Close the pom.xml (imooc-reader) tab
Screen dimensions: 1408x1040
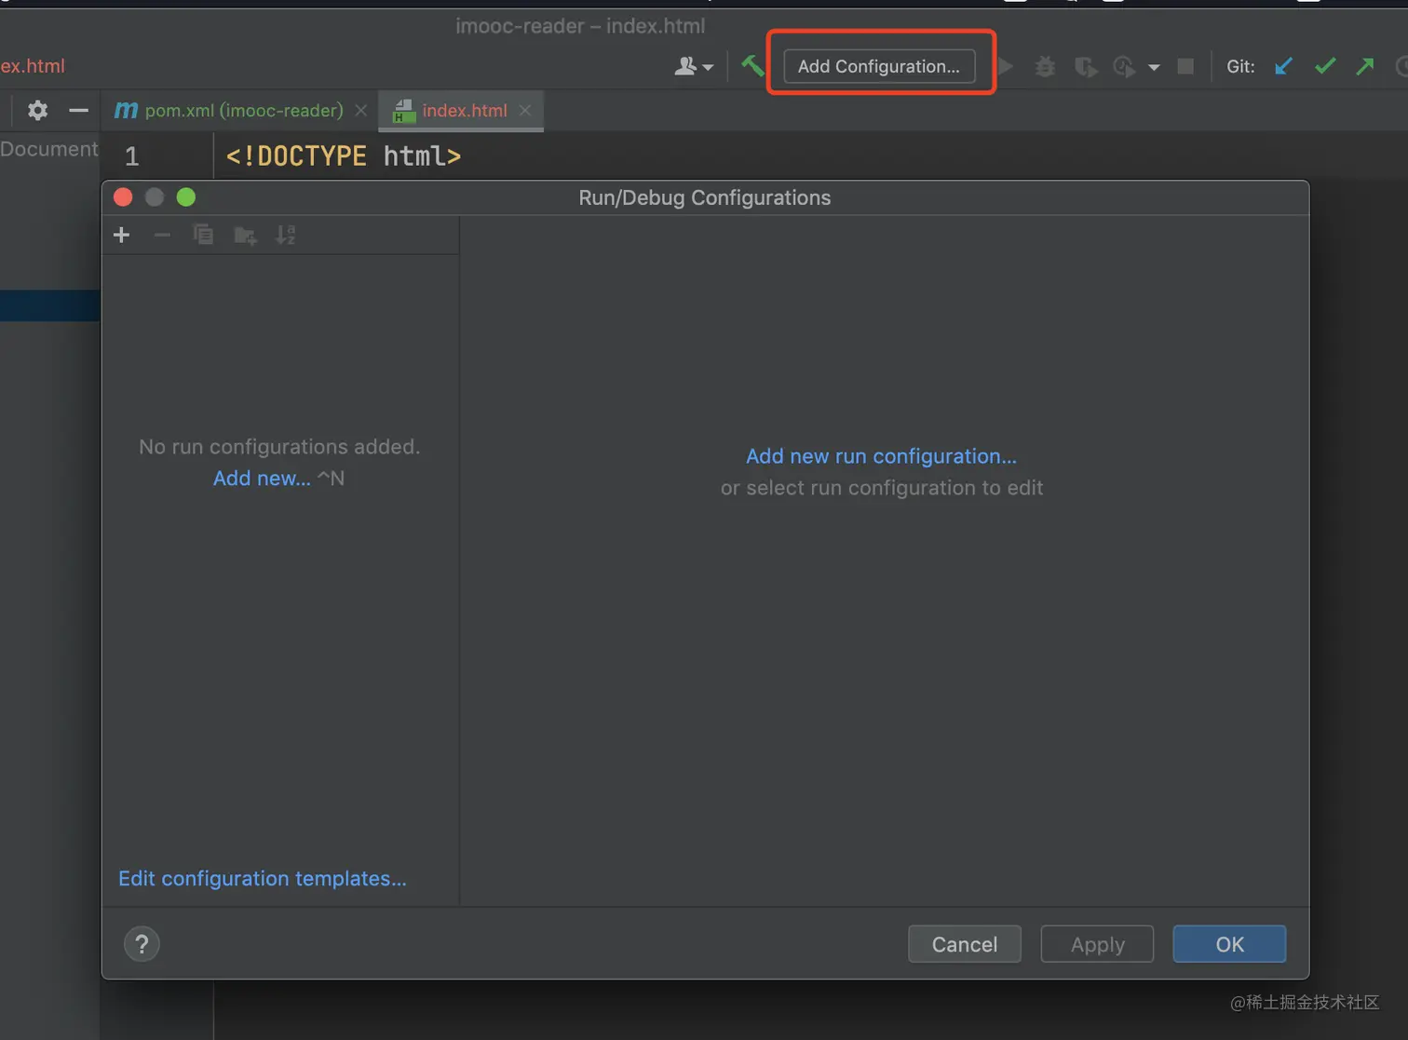coord(361,110)
